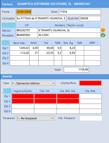Click the Base imp. column header
Screen dimensions: 109x143
(20, 43)
